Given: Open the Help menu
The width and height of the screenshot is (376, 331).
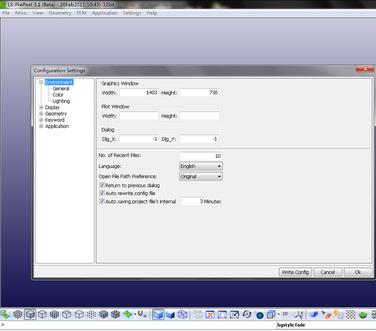Looking at the screenshot, I should point(152,13).
